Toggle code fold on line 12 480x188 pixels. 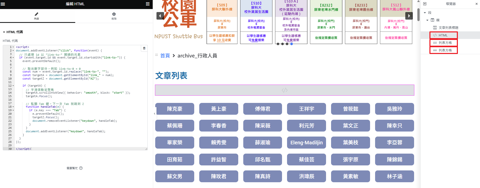(x=13, y=86)
